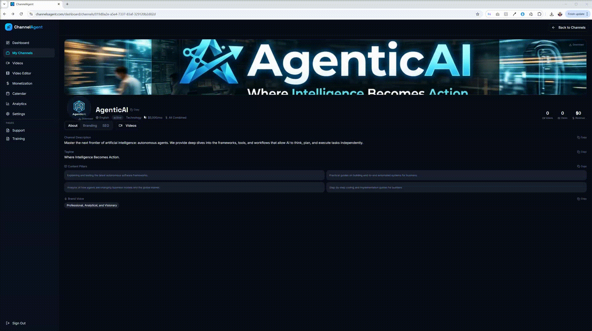Open the Monetization page
Screen dimensions: 592x331
click(x=22, y=83)
